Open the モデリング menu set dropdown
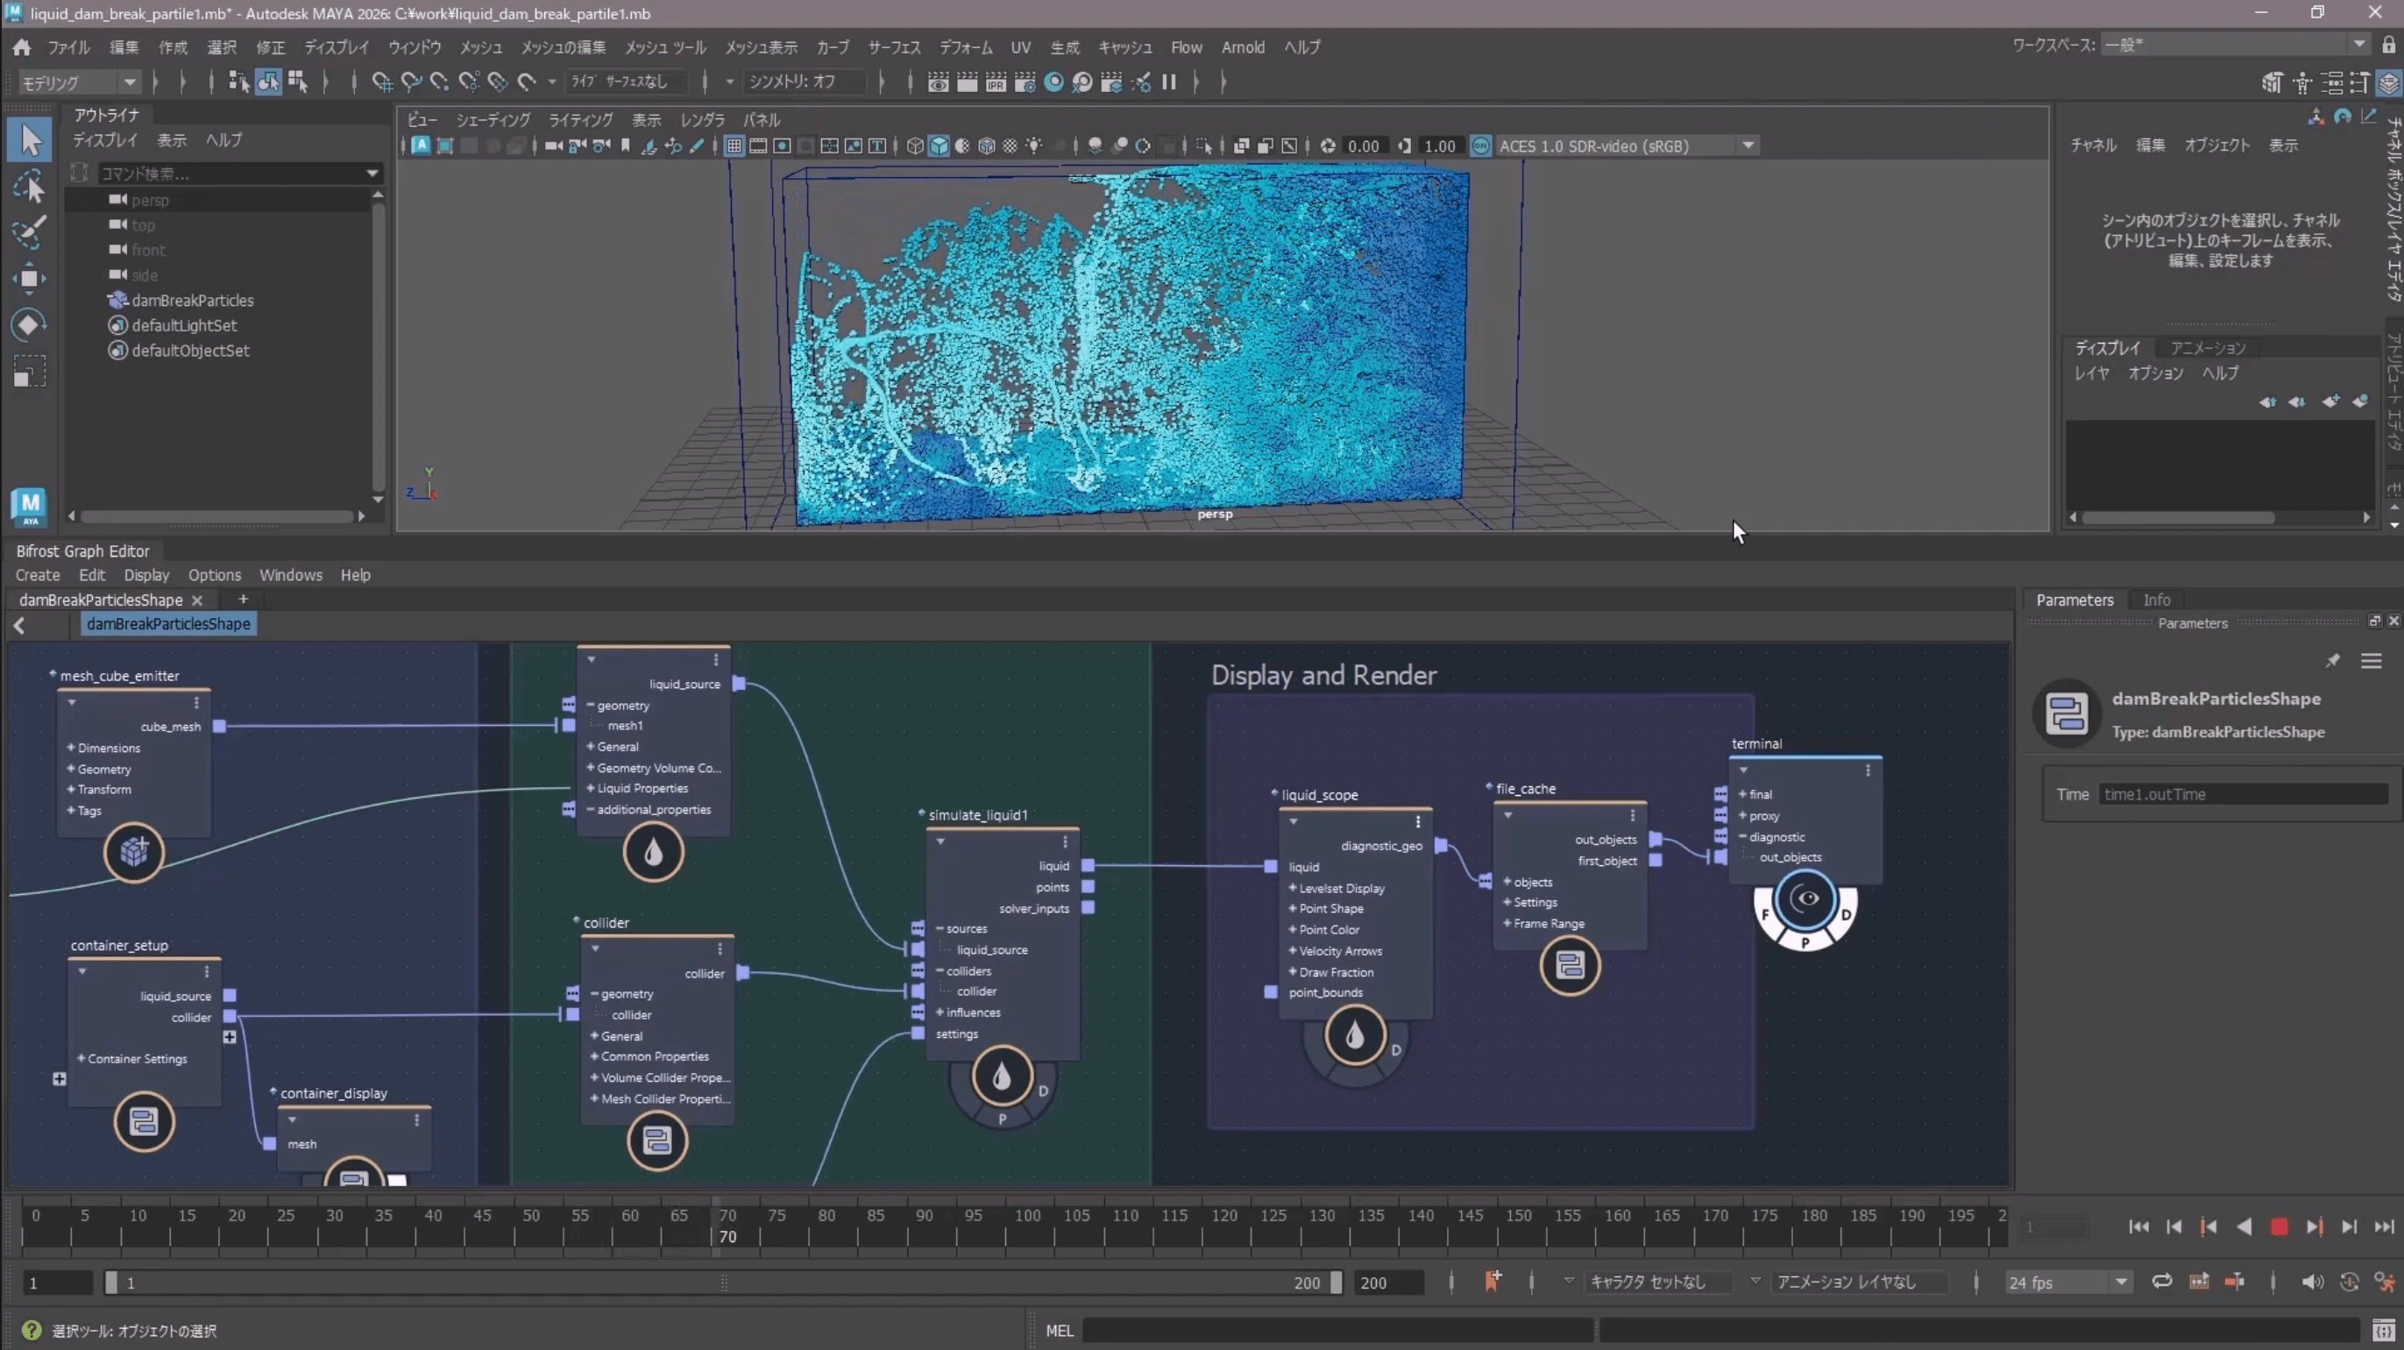The height and width of the screenshot is (1350, 2404). (80, 82)
